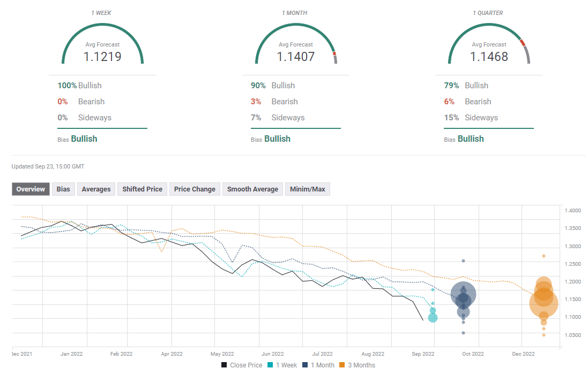
Task: Select the largest orange 3 Months bubble
Action: pos(544,303)
